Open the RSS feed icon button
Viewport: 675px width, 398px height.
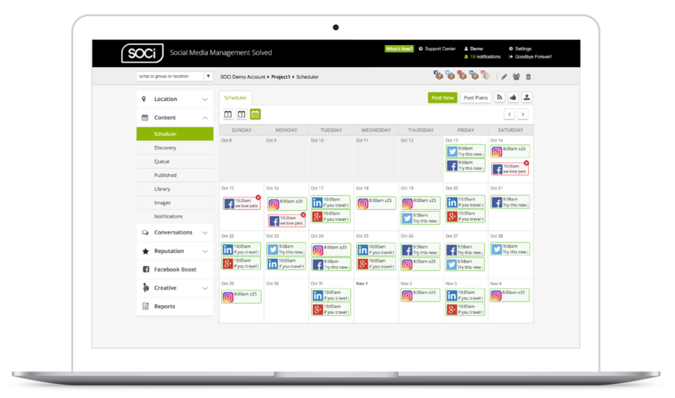(499, 98)
